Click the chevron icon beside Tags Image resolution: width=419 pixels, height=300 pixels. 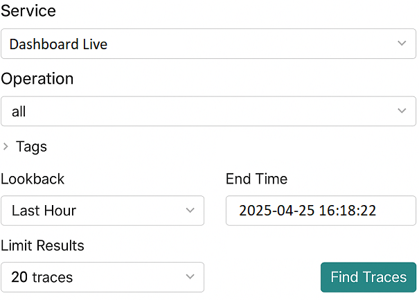pos(6,147)
